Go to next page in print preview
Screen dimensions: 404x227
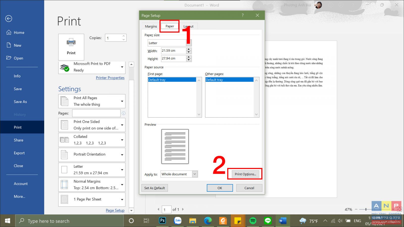pyautogui.click(x=183, y=209)
